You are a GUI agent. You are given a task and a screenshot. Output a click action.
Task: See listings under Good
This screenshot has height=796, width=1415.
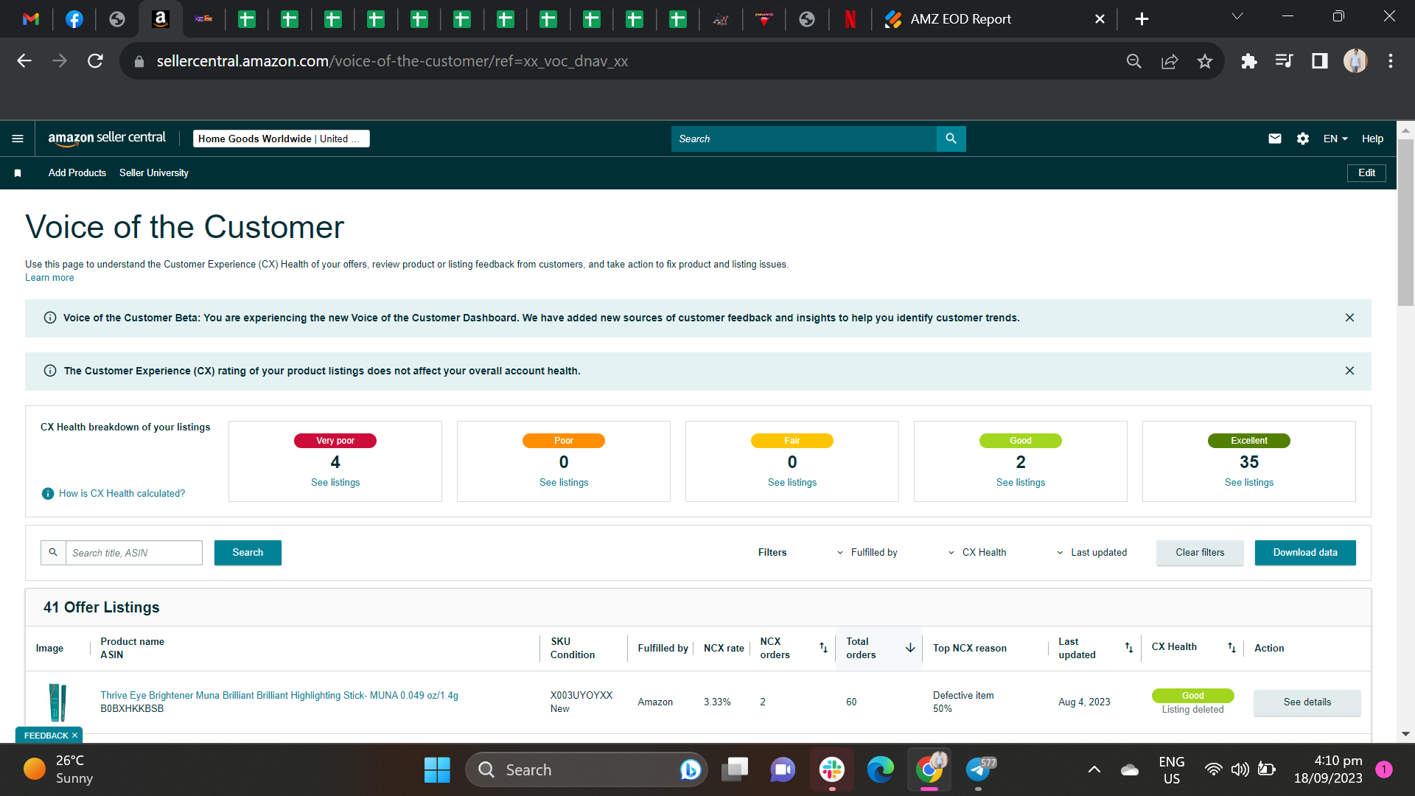pyautogui.click(x=1021, y=483)
